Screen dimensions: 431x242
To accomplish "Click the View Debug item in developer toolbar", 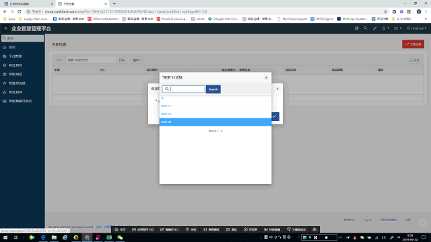I will click(211, 229).
